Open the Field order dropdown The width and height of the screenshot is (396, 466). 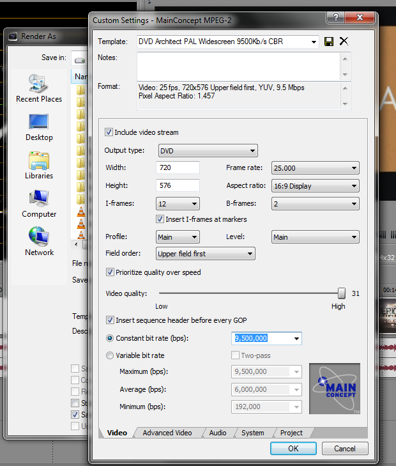tap(206, 254)
